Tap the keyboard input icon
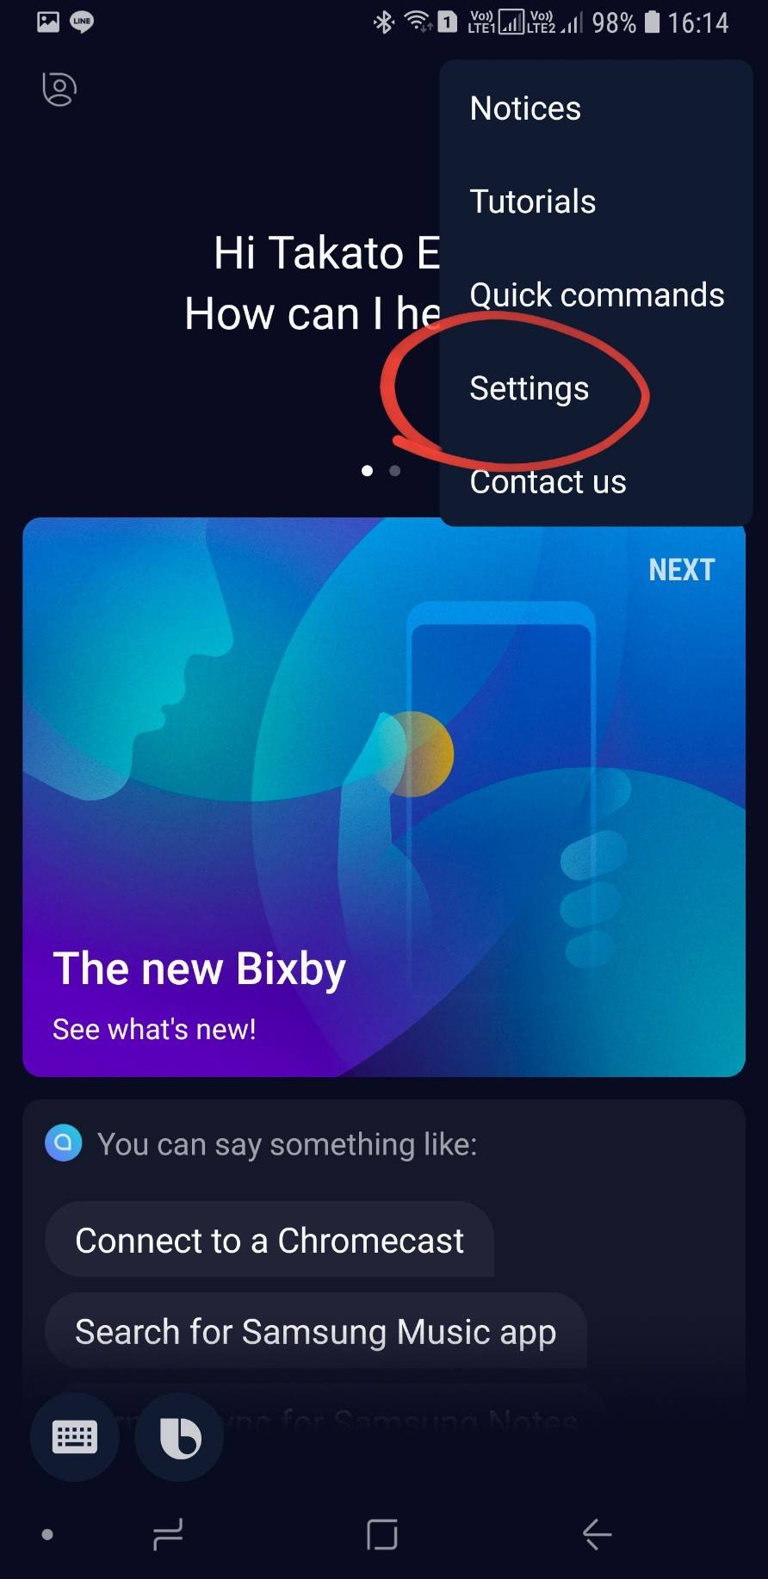This screenshot has width=768, height=1579. tap(75, 1437)
